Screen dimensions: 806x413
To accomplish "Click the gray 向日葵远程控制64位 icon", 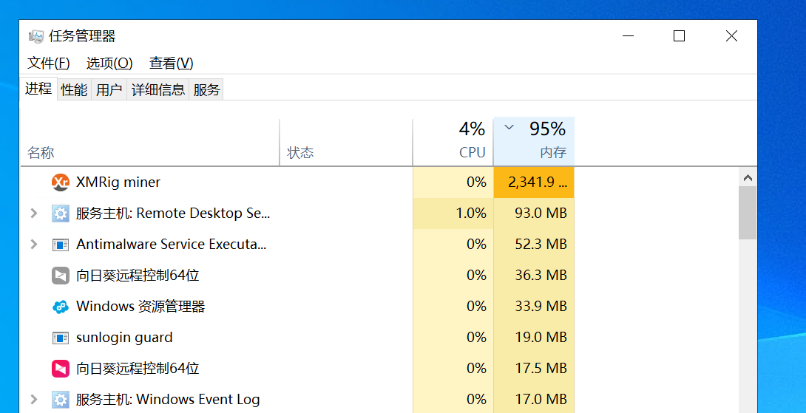I will pyautogui.click(x=61, y=276).
